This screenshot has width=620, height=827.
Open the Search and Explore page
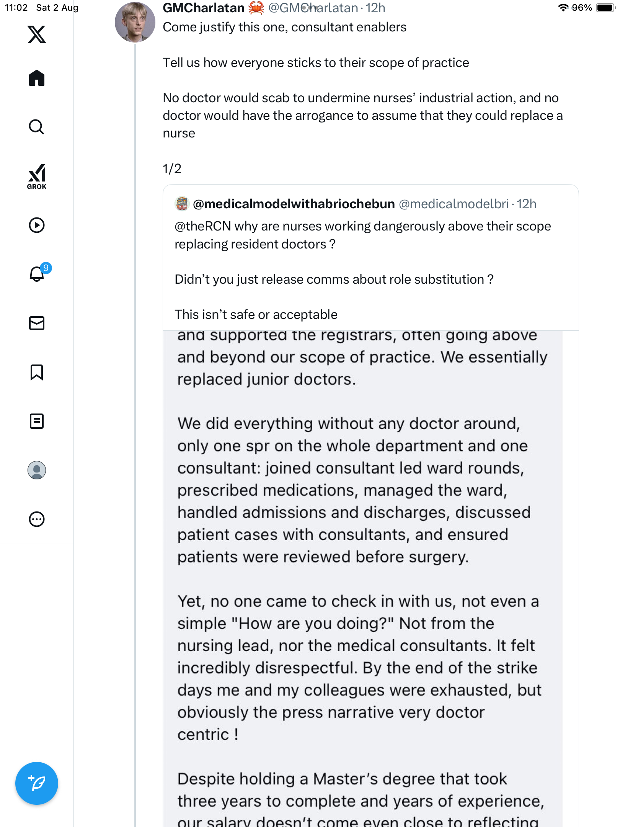coord(37,127)
